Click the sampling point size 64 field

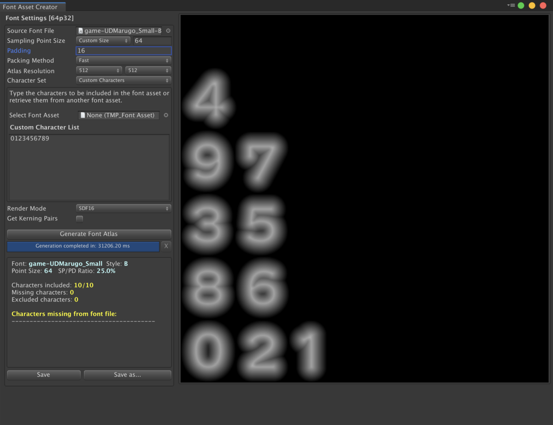pyautogui.click(x=152, y=41)
